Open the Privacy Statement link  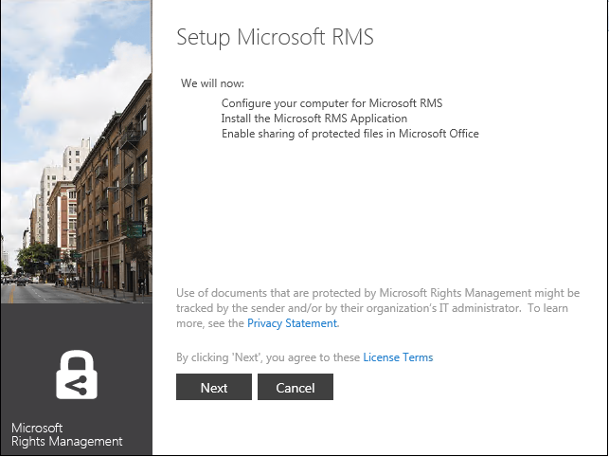(292, 323)
